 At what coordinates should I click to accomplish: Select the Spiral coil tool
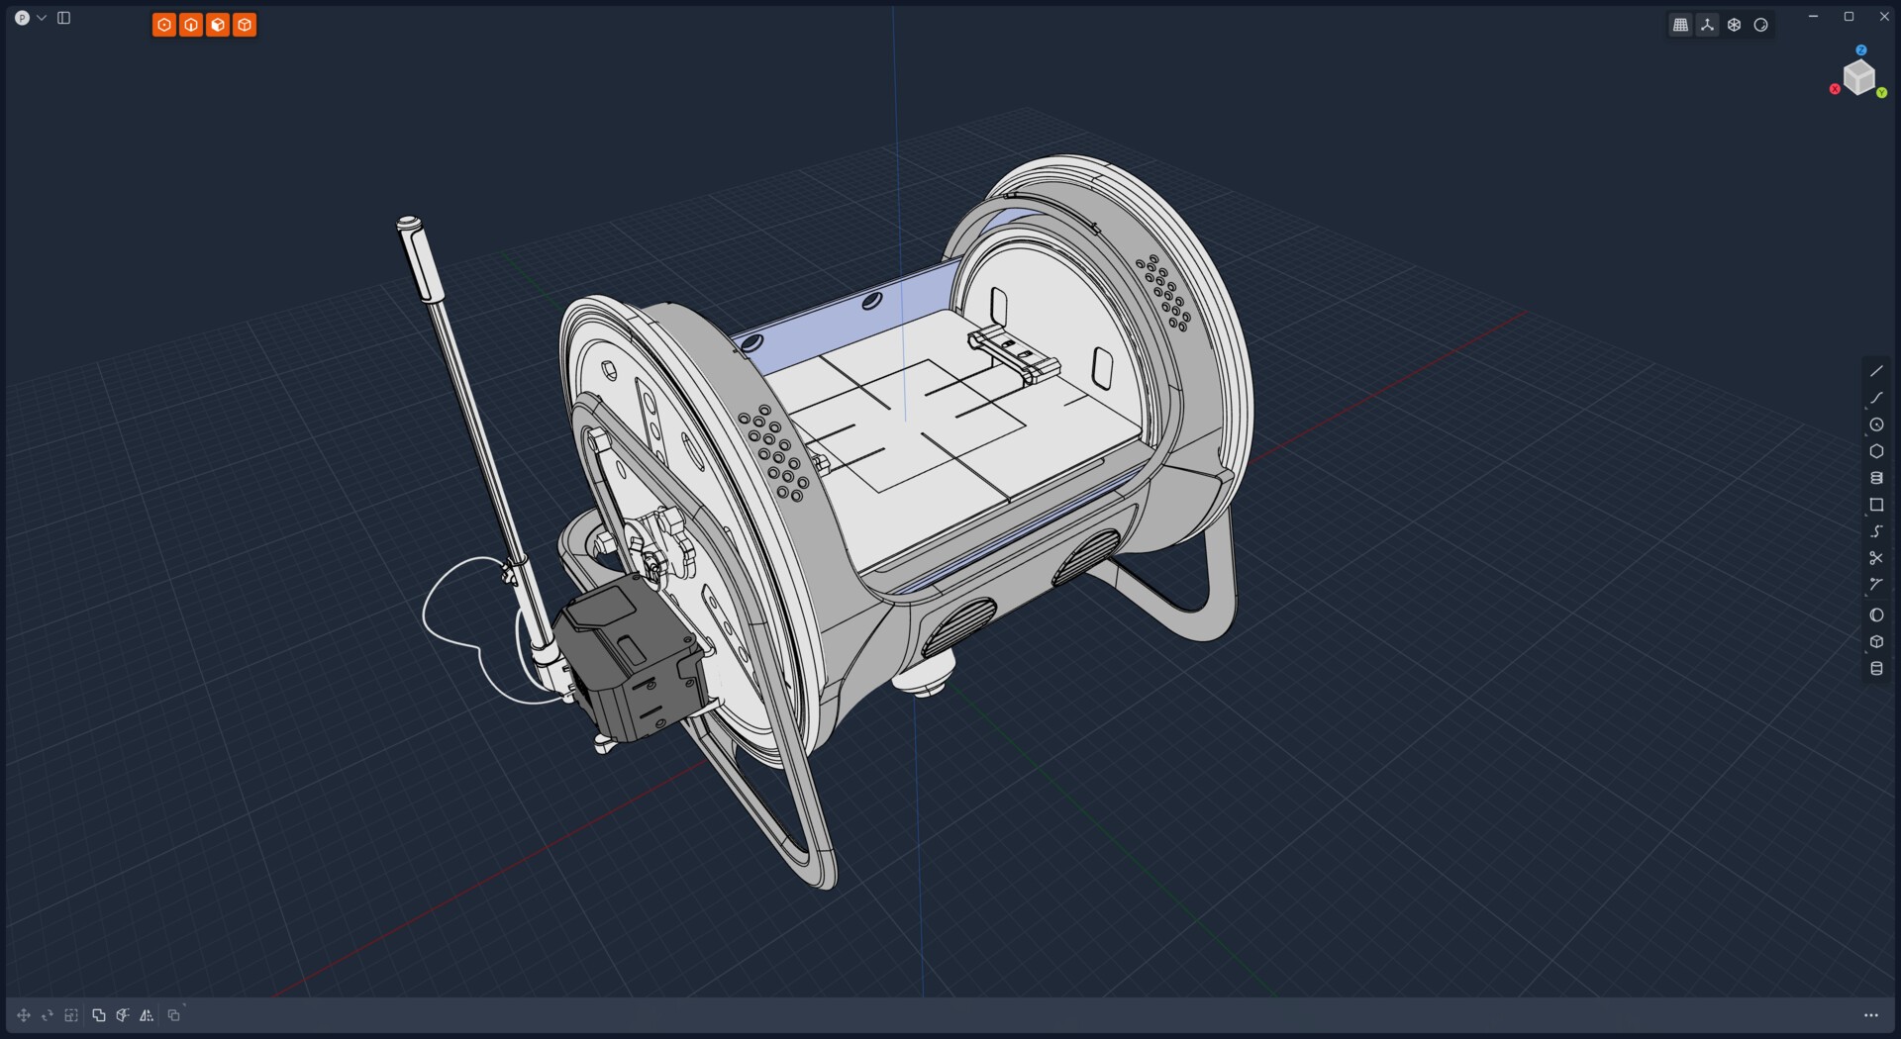point(1876,478)
